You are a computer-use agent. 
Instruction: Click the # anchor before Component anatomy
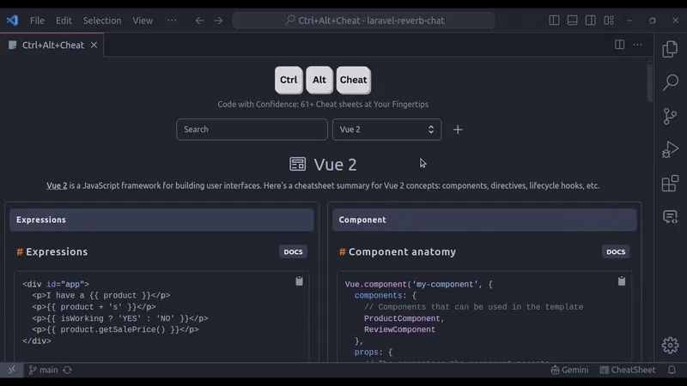[x=342, y=251]
